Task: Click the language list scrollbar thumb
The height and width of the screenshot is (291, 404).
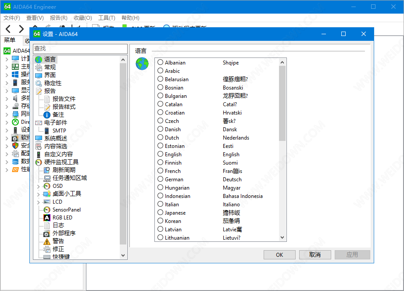Action: [x=282, y=103]
